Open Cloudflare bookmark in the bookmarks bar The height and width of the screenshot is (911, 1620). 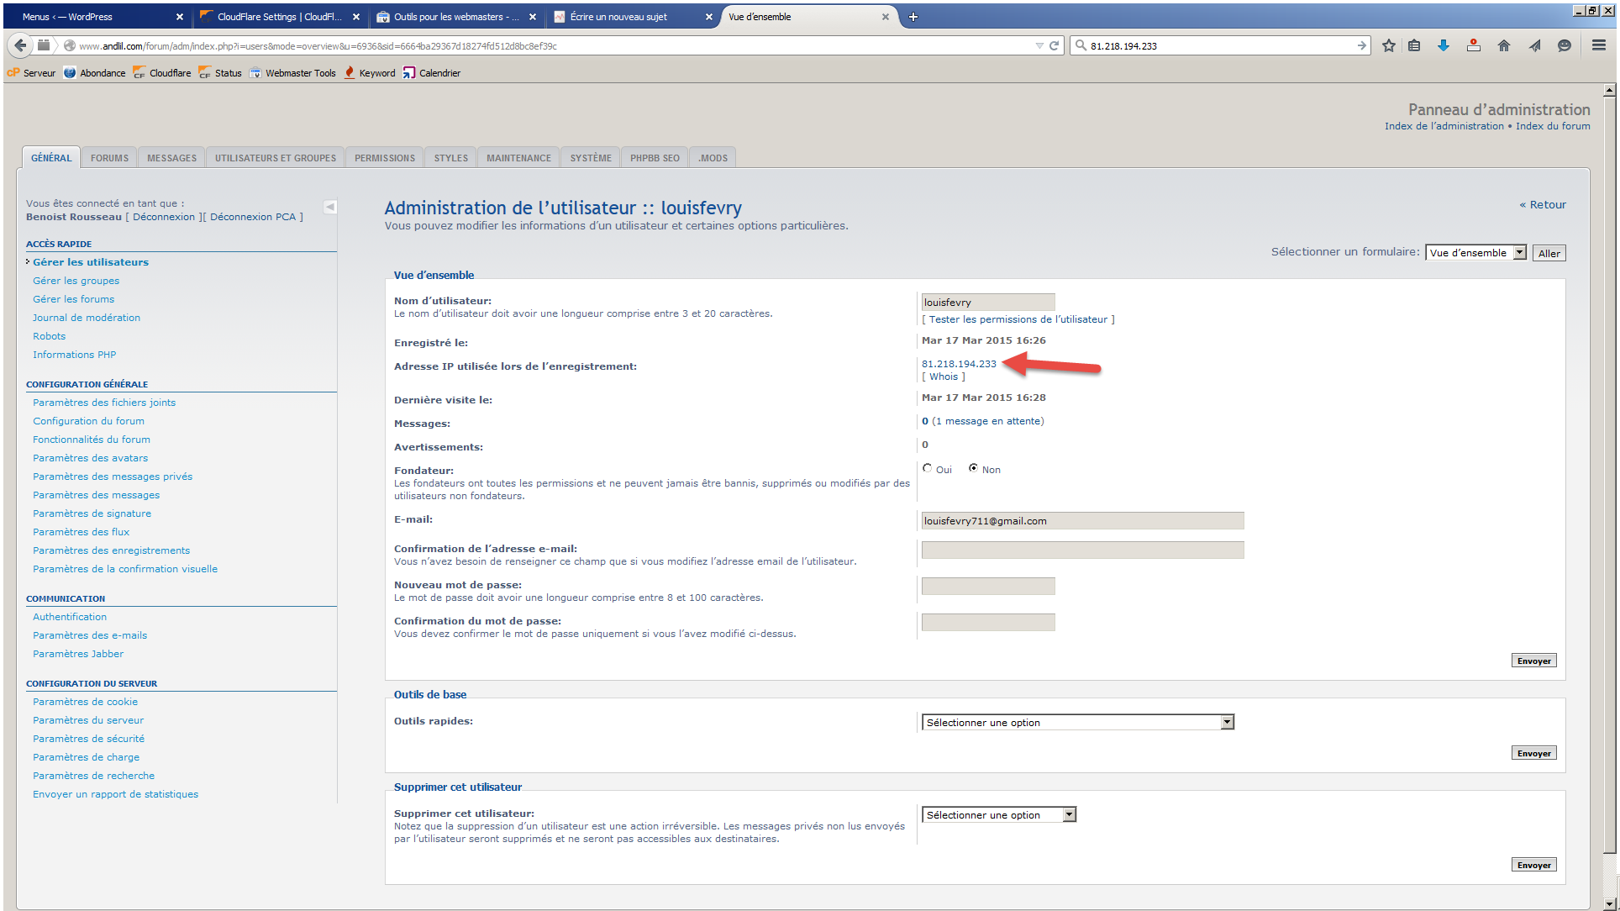point(162,73)
